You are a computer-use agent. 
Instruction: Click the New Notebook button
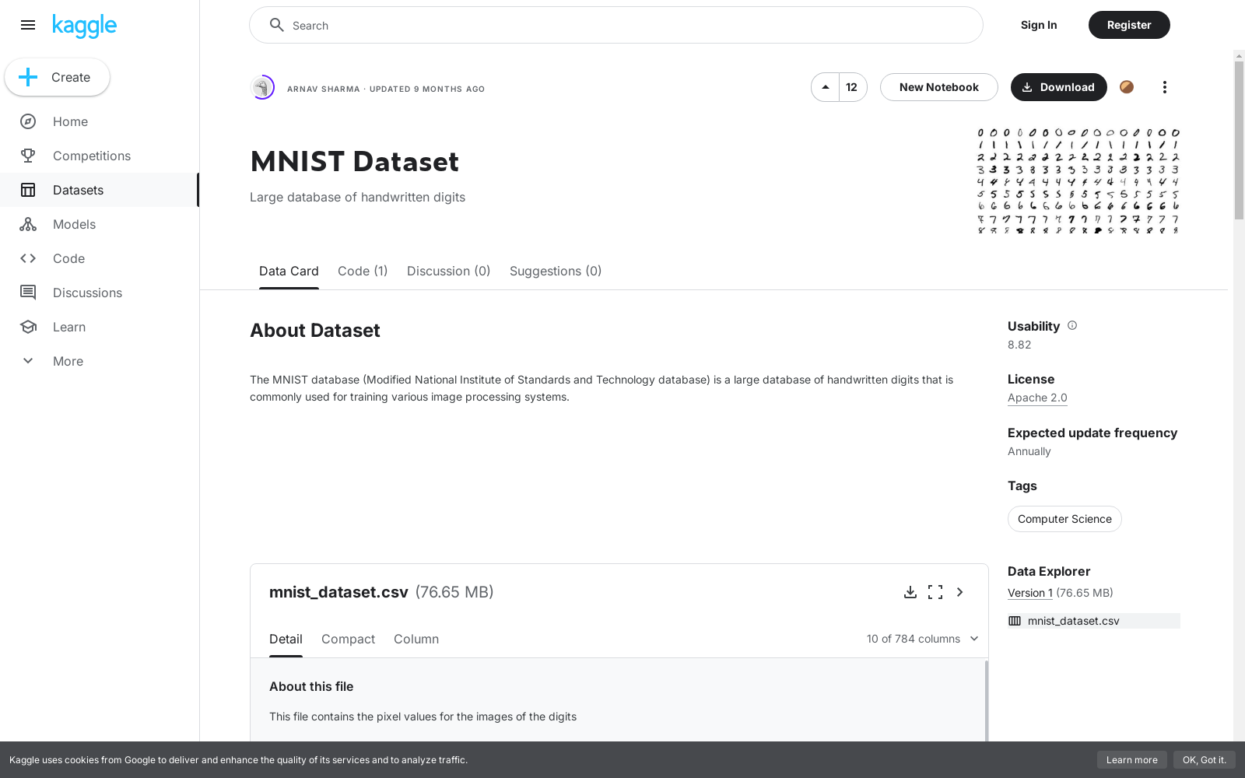click(x=939, y=87)
